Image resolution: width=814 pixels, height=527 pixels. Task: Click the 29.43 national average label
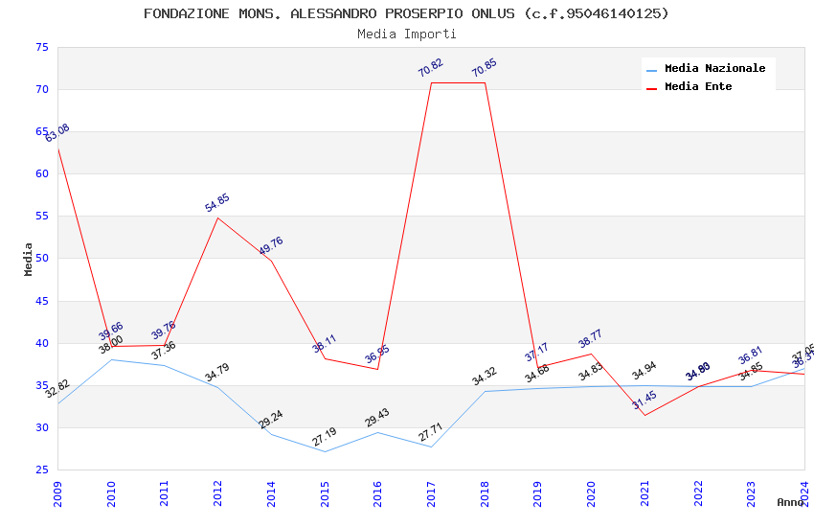point(377,418)
